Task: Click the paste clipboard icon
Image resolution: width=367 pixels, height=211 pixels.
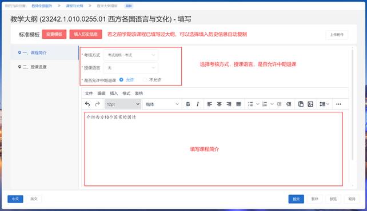Action: point(301,104)
